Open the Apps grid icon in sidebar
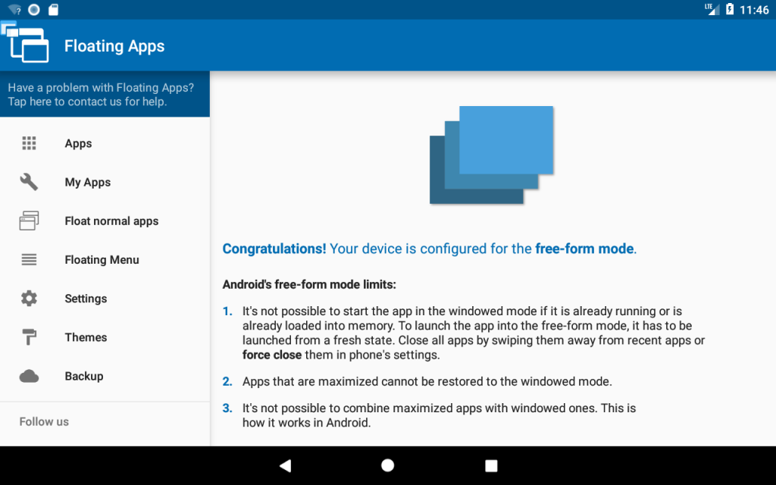The image size is (776, 485). (29, 143)
